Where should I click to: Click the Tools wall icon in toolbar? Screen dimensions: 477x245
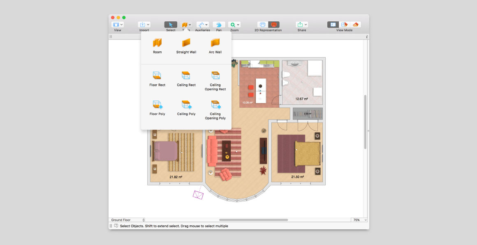[185, 25]
